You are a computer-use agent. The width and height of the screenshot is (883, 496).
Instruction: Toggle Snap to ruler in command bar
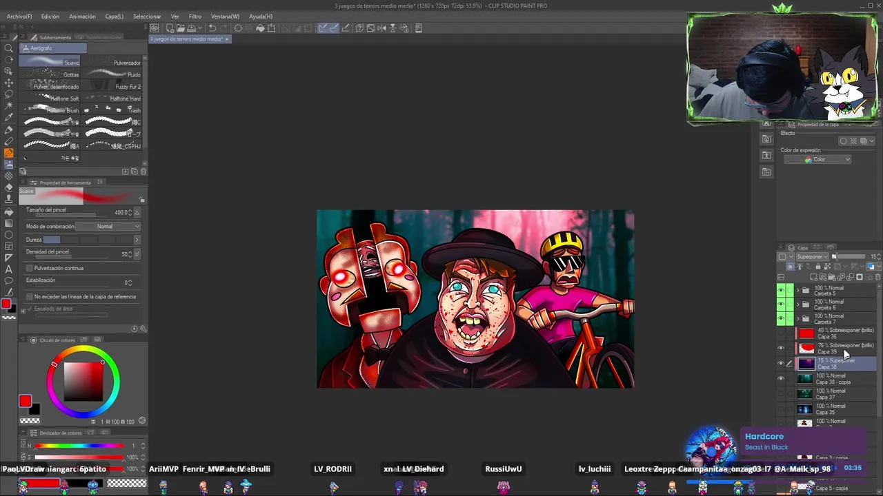coord(322,28)
